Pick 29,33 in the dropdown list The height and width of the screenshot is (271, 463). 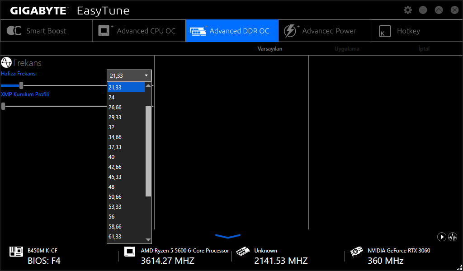[x=126, y=117]
